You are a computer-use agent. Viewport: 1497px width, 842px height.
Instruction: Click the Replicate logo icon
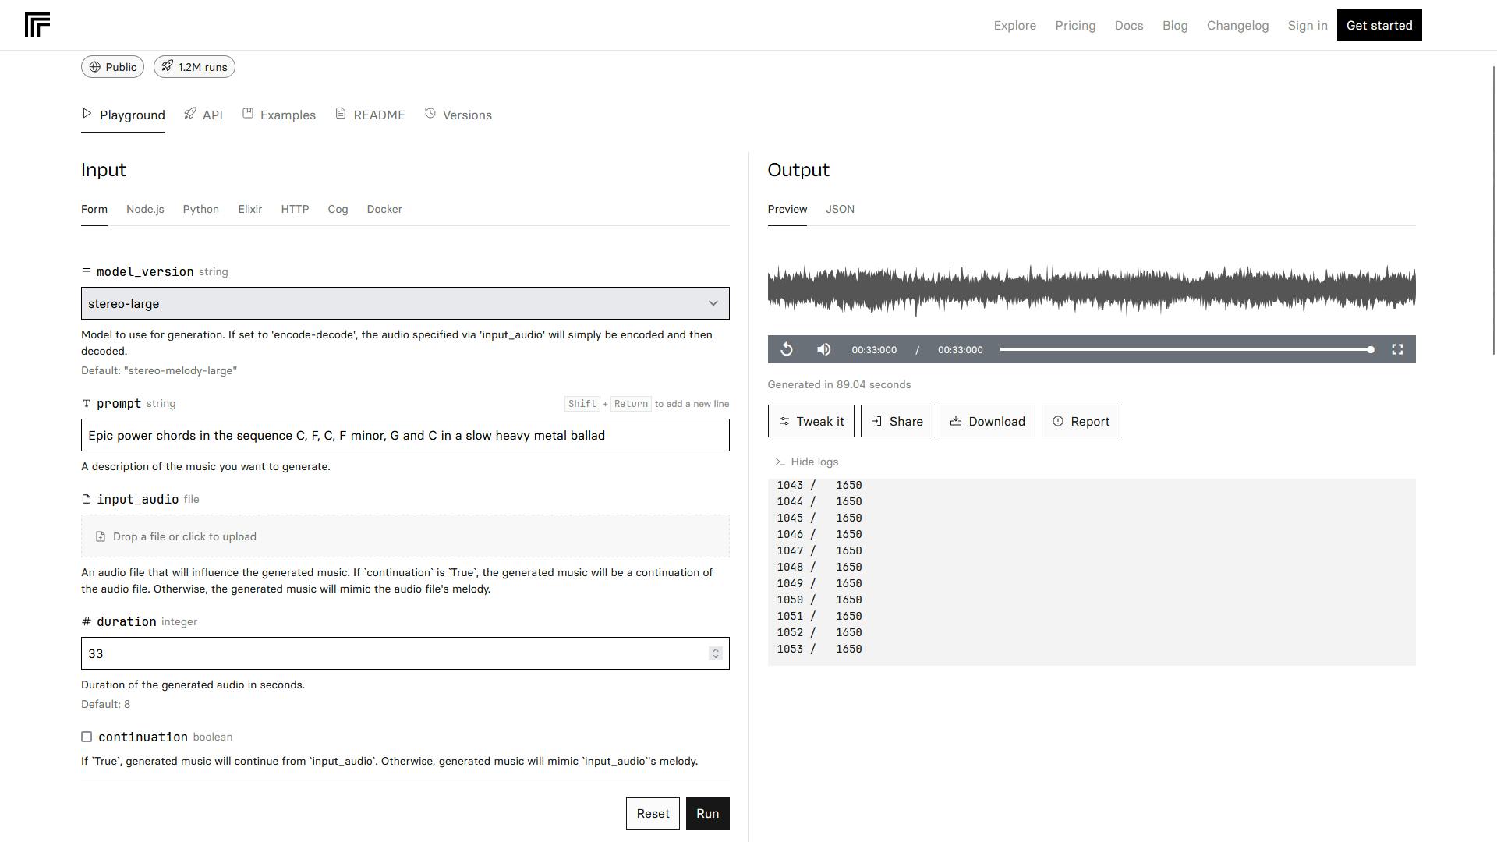[37, 25]
